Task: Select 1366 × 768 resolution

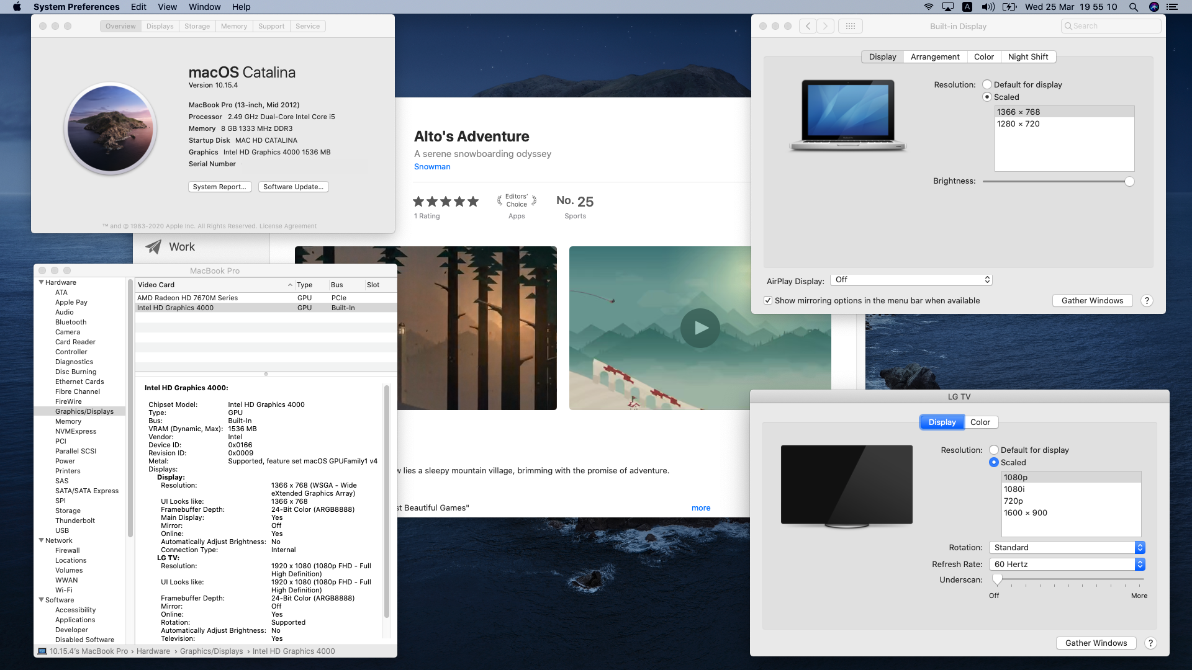Action: 1064,112
